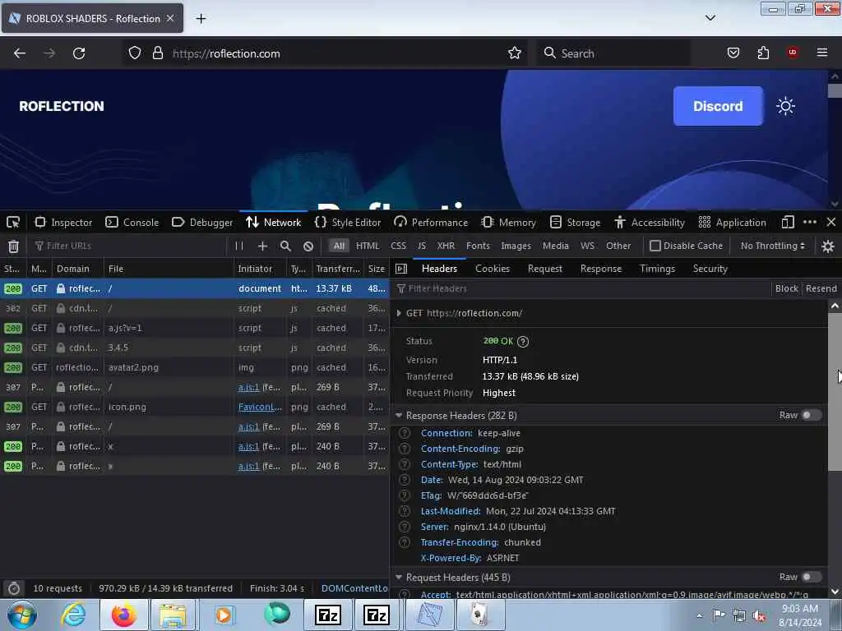This screenshot has height=631, width=842.
Task: Close the developer tools panel
Action: [x=831, y=222]
